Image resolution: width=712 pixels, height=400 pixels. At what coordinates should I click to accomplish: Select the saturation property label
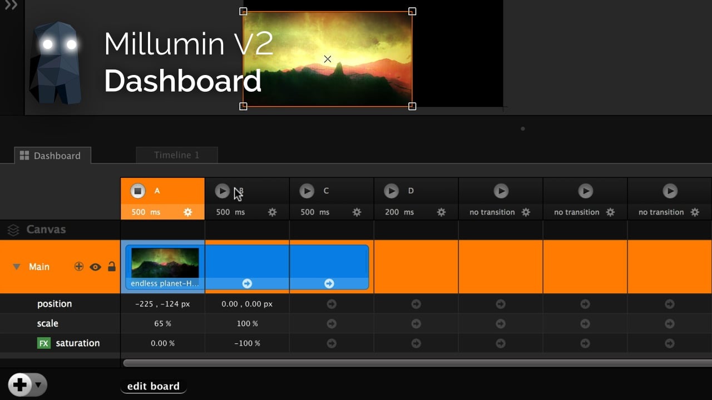click(78, 343)
